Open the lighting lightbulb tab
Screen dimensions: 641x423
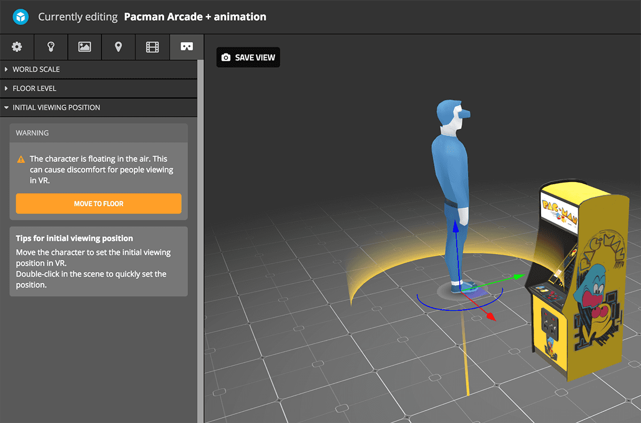point(51,47)
